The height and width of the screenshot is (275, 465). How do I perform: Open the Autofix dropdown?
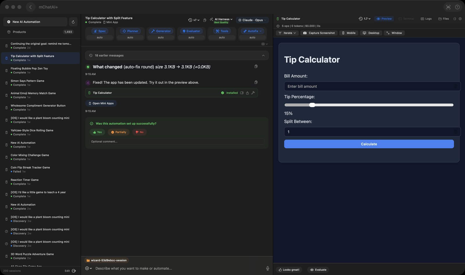coord(253,31)
